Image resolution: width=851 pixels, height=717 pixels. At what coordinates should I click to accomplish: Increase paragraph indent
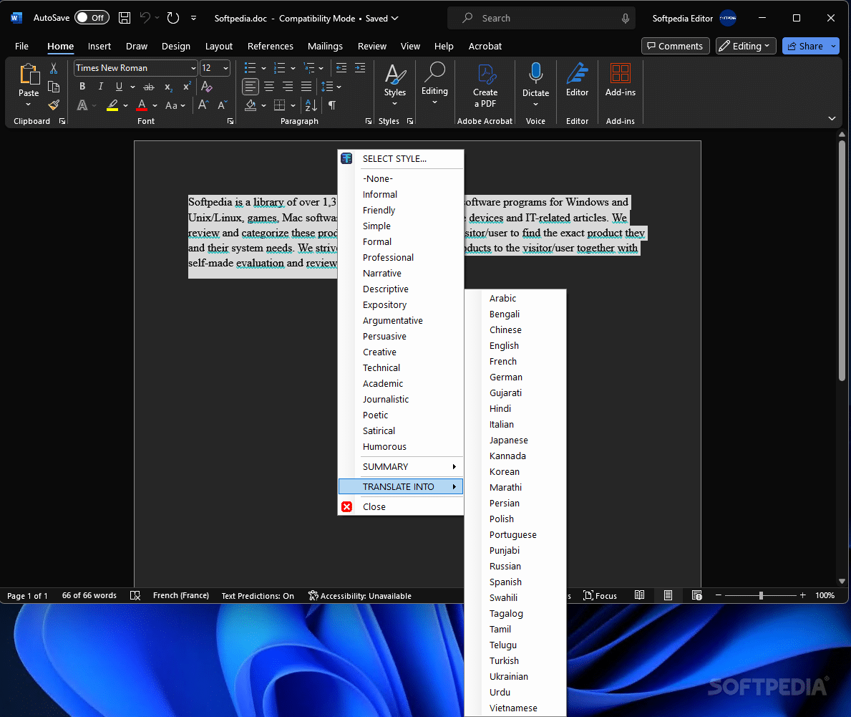tap(360, 68)
